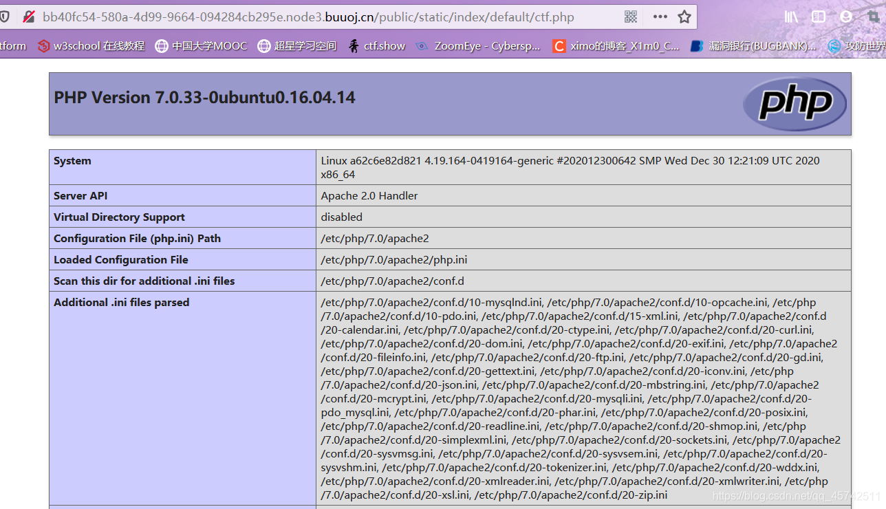
Task: Open the ctf.show bookmark
Action: [376, 46]
